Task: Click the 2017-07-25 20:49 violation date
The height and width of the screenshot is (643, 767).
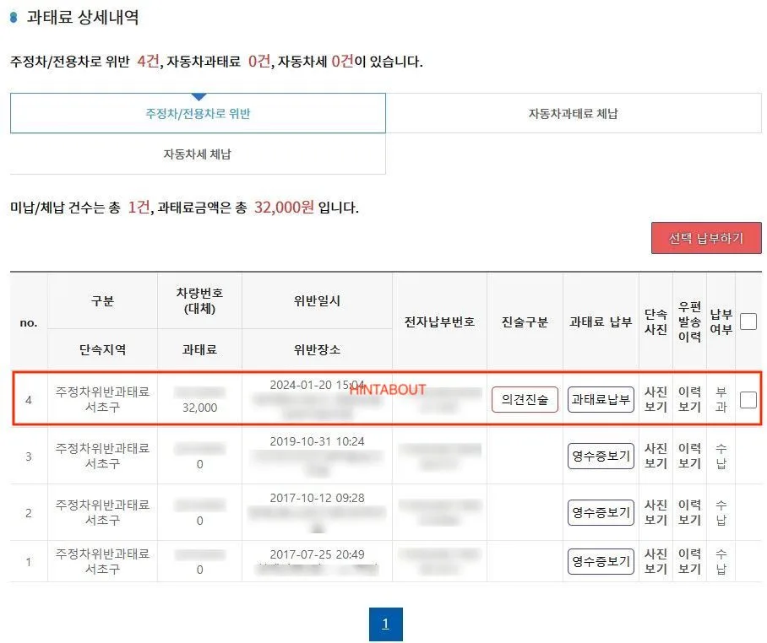Action: [x=317, y=554]
